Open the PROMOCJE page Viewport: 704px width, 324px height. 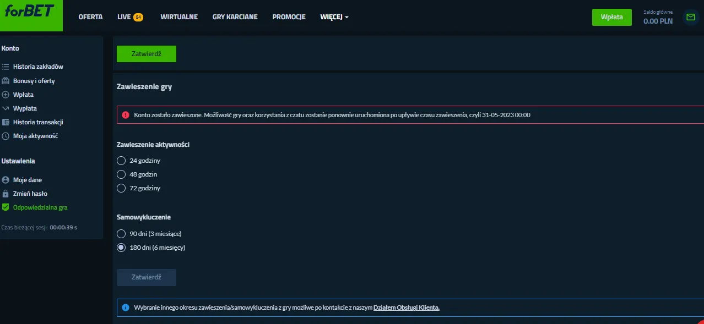click(x=289, y=17)
